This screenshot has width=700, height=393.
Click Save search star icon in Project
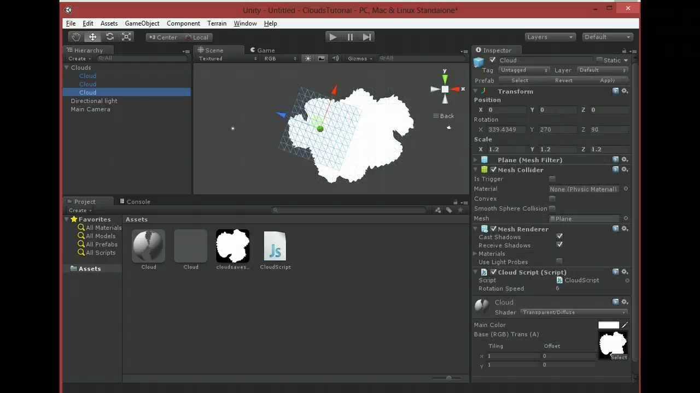pyautogui.click(x=460, y=210)
